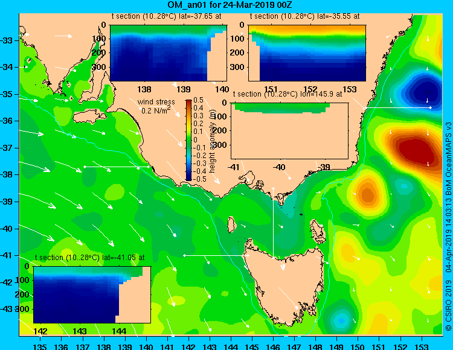This screenshot has height=350, width=453.
Task: Click the white section line at latitude -41
Action: click(216, 255)
